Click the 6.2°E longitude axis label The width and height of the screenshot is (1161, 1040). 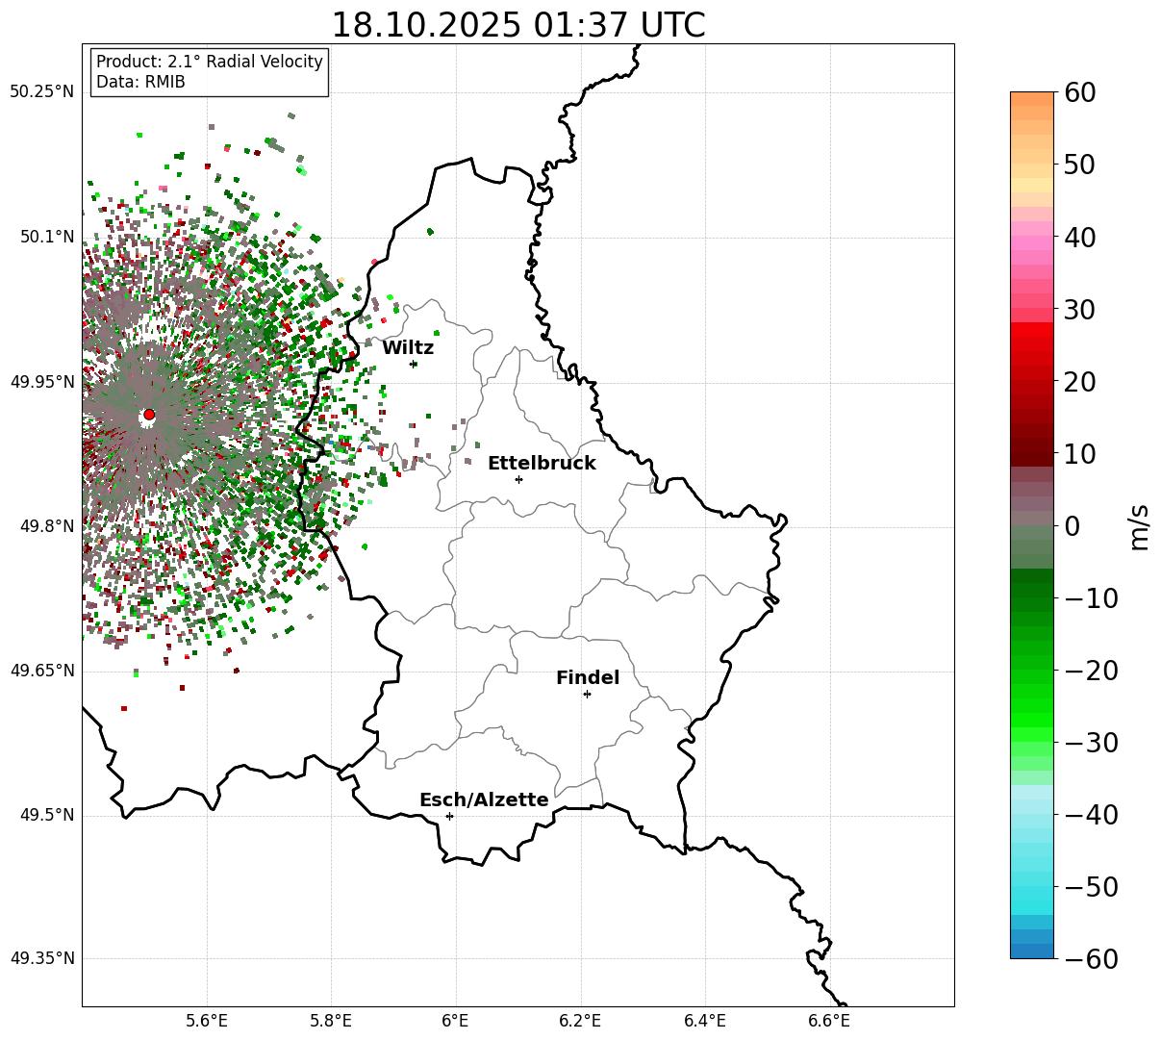point(580,1021)
